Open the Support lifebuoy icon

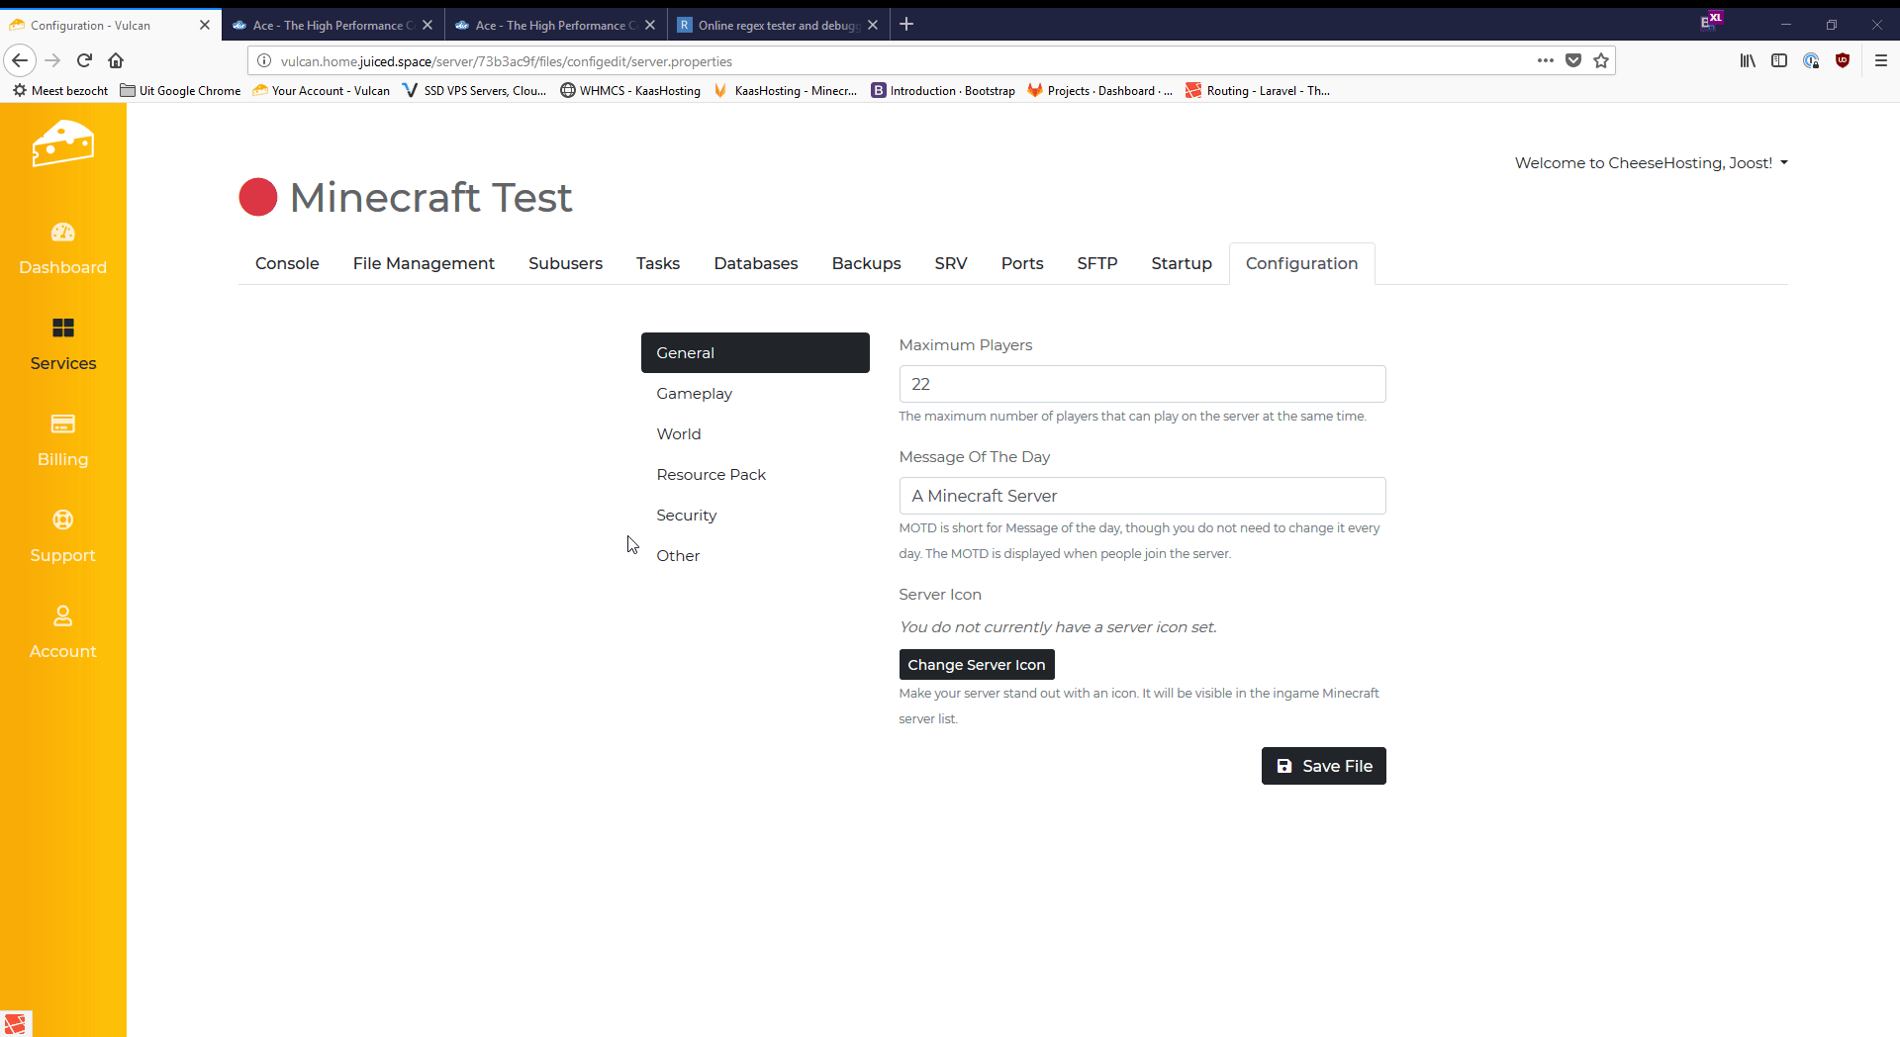[62, 520]
